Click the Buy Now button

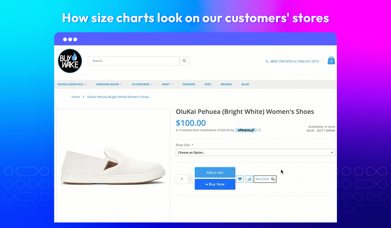coord(215,184)
